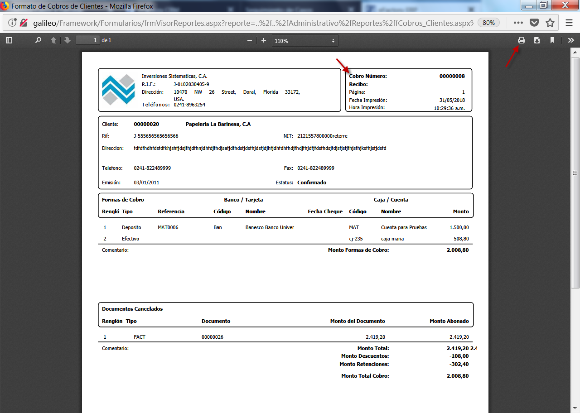
Task: Toggle the PDF viewer sidebar
Action: point(9,40)
